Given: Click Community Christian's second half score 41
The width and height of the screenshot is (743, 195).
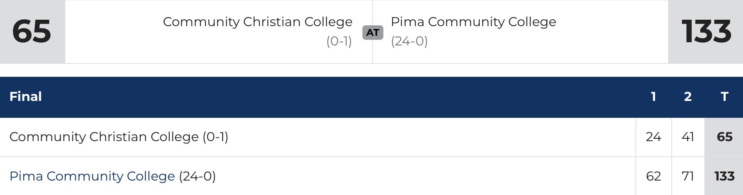Looking at the screenshot, I should [688, 137].
